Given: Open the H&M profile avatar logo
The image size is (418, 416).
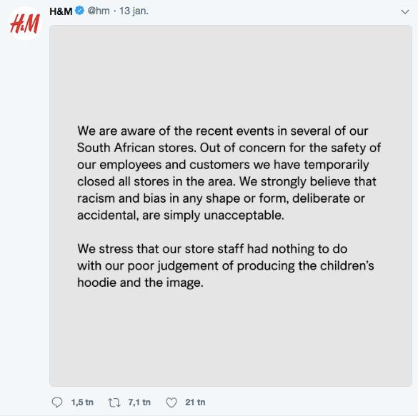Looking at the screenshot, I should click(x=25, y=24).
